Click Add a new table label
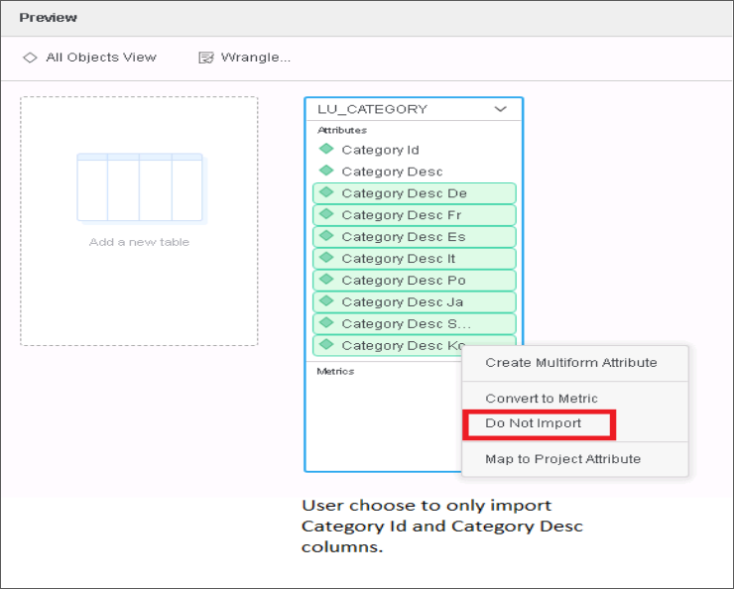This screenshot has width=734, height=589. [140, 242]
